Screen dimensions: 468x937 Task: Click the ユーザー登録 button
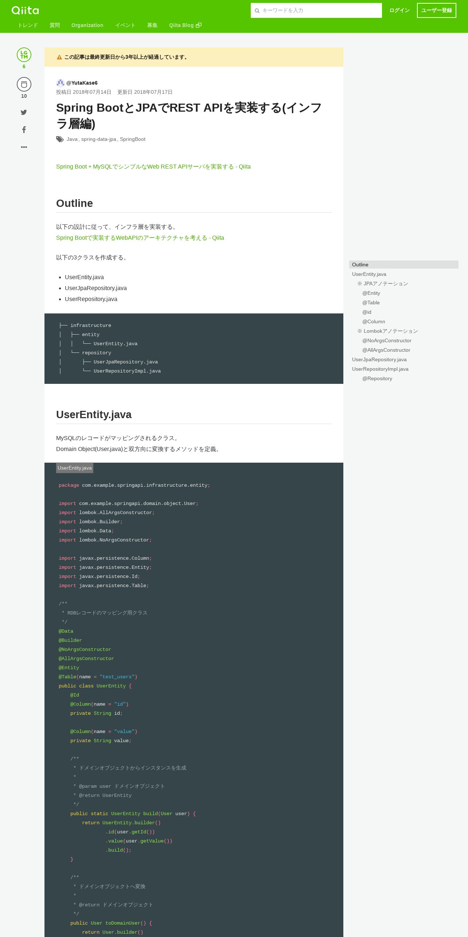tap(436, 10)
